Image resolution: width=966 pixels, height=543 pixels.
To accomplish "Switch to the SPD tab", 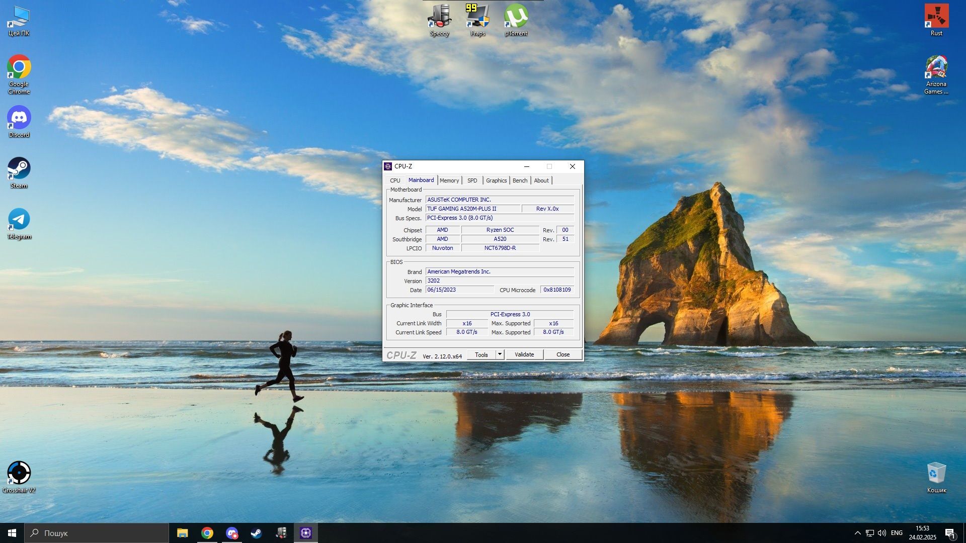I will tap(472, 180).
